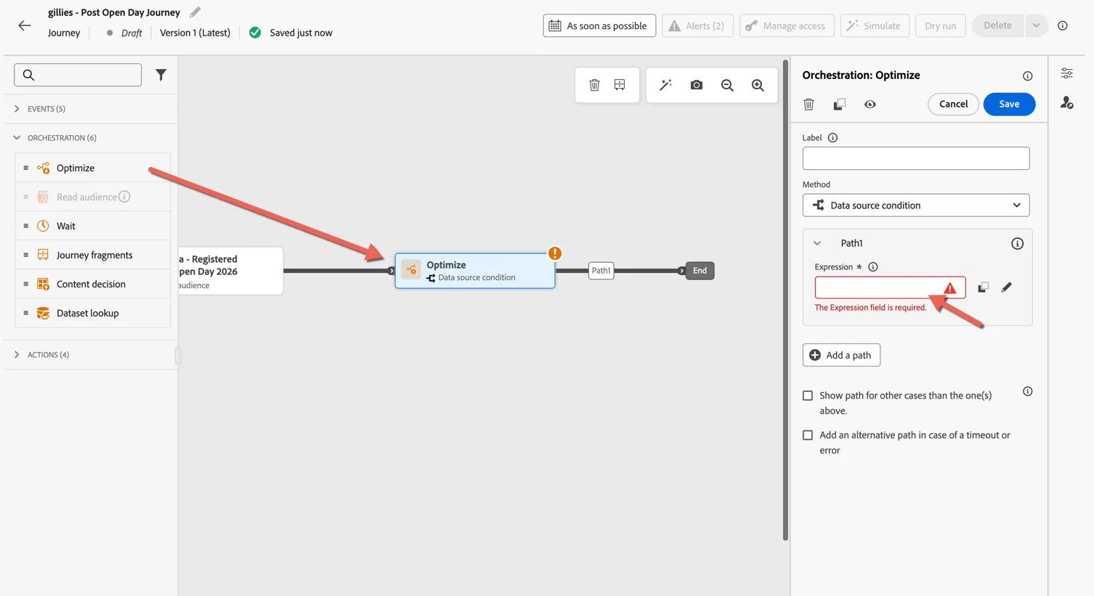This screenshot has width=1094, height=596.
Task: Zoom in on the canvas
Action: tap(758, 85)
